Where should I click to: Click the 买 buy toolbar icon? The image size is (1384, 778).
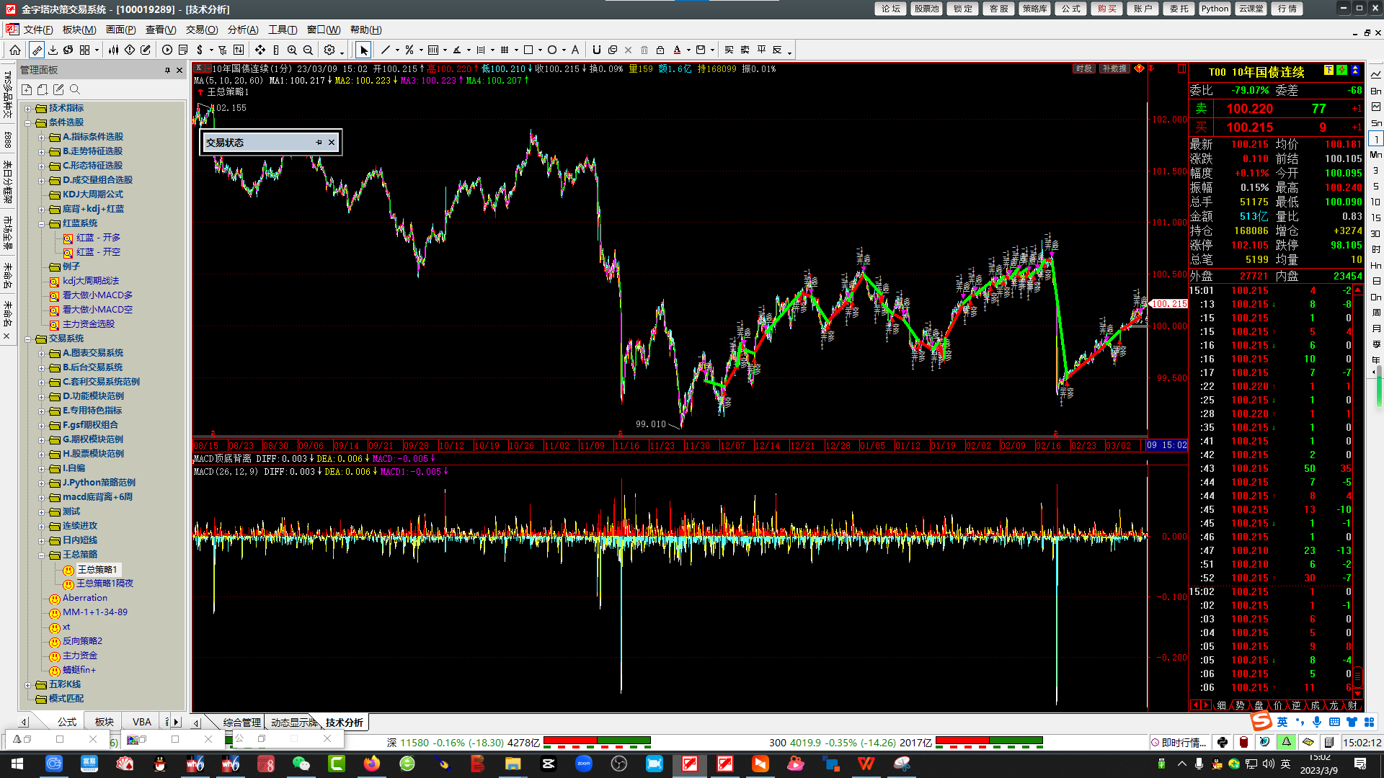729,50
